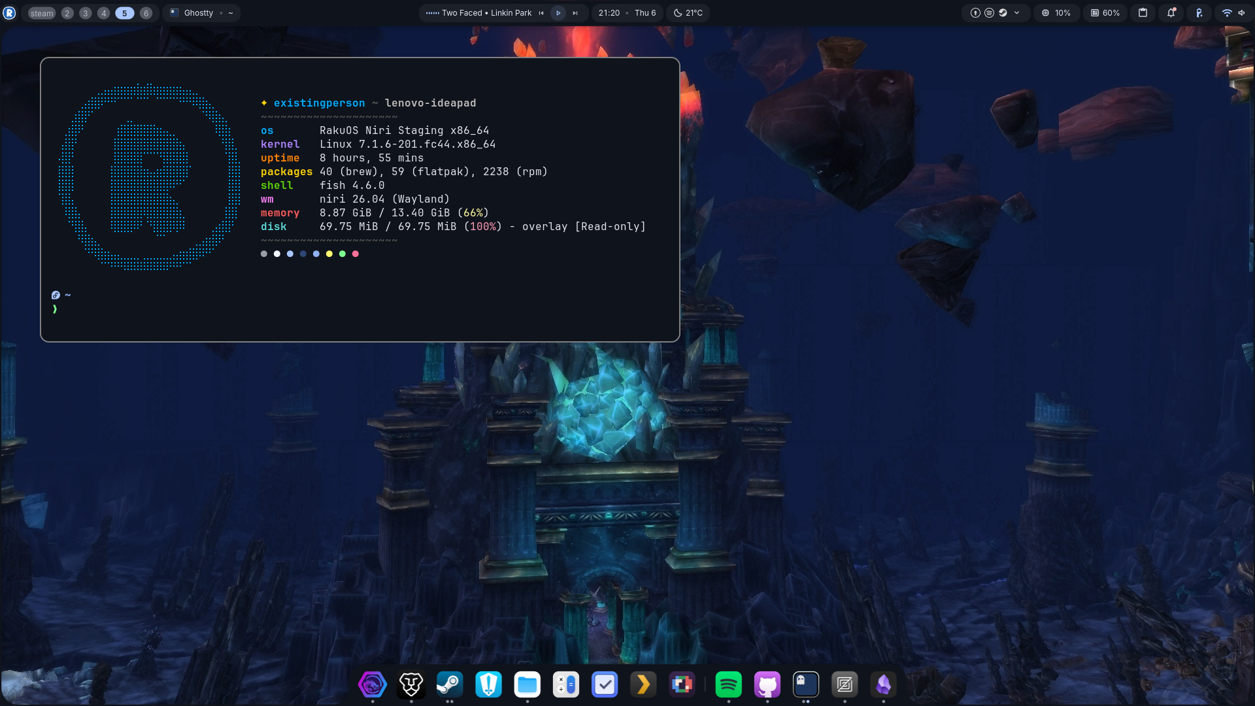1255x706 pixels.
Task: Launch the blue sword shield app in dock
Action: pyautogui.click(x=488, y=684)
